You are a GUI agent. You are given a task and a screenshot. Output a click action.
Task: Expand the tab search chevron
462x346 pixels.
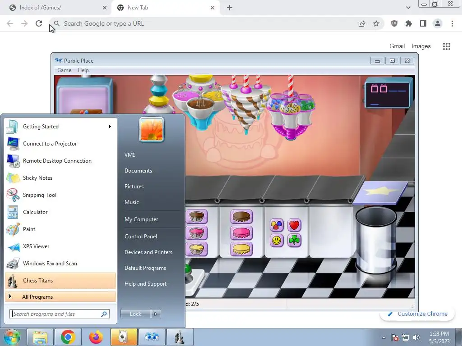(408, 8)
